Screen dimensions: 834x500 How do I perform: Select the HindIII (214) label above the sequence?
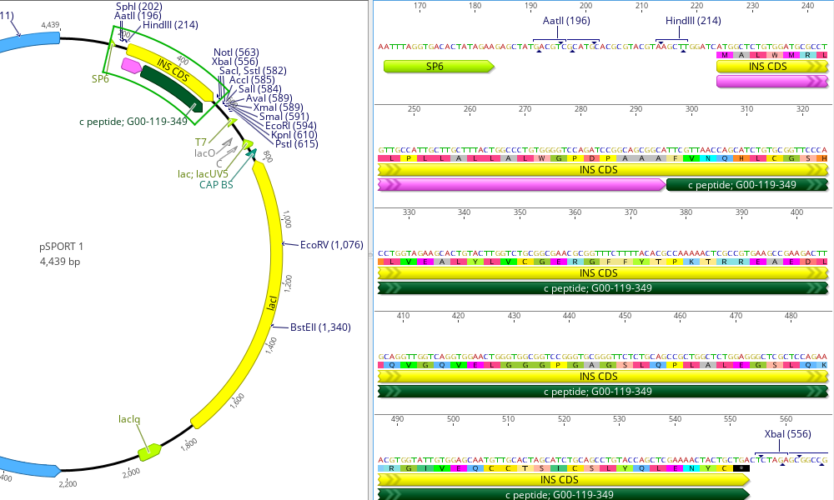pos(693,21)
